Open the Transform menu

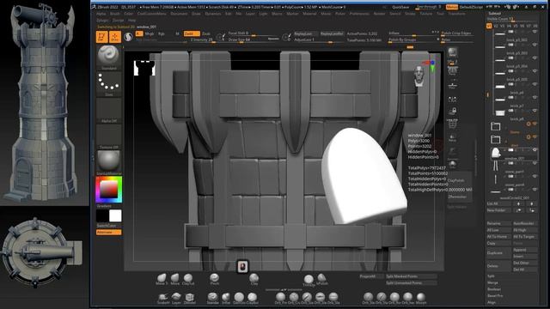click(x=456, y=14)
